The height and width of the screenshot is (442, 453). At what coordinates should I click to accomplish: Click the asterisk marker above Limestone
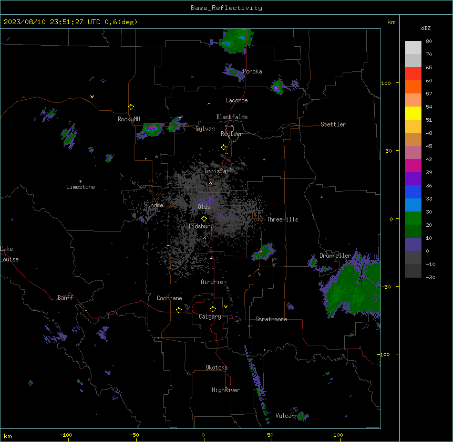click(x=80, y=182)
